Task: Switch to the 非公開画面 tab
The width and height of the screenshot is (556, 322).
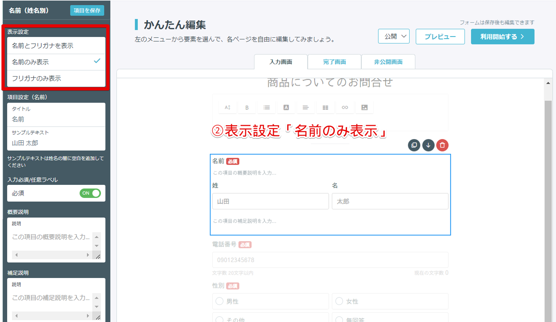Action: click(x=388, y=62)
